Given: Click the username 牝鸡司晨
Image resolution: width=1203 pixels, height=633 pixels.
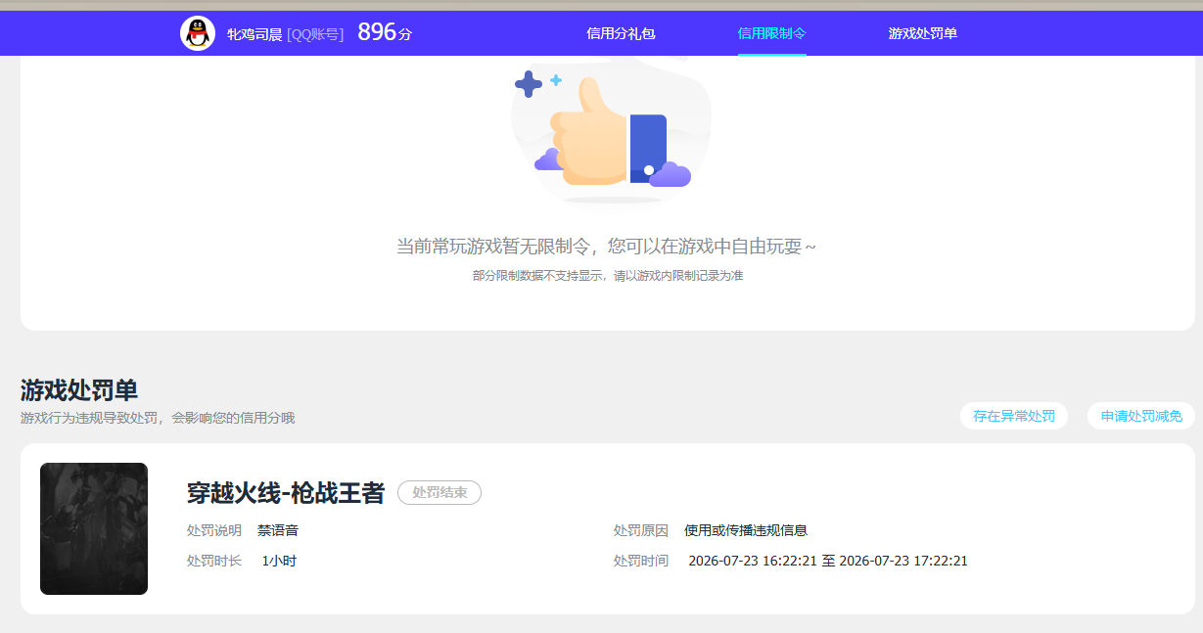Looking at the screenshot, I should [254, 34].
